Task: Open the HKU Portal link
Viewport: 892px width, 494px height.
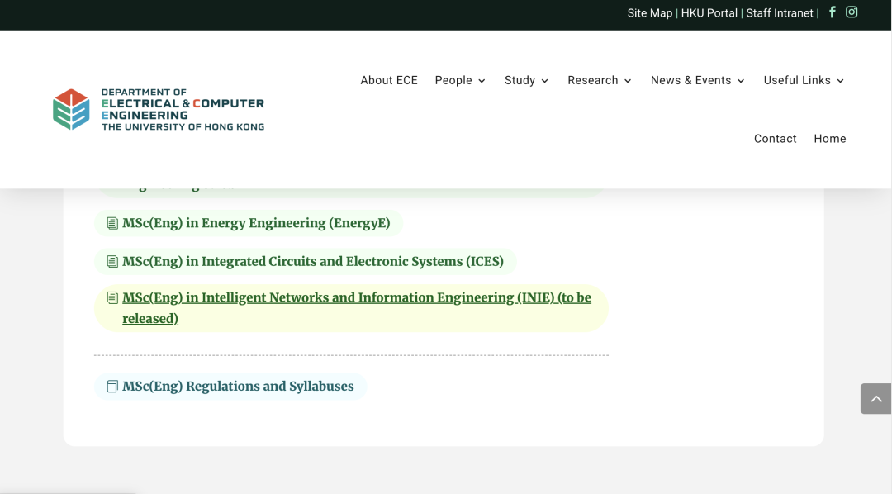Action: tap(709, 13)
